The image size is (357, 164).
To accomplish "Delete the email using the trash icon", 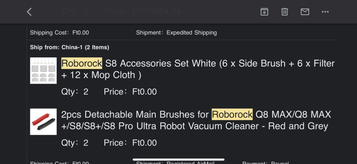I will (x=285, y=12).
